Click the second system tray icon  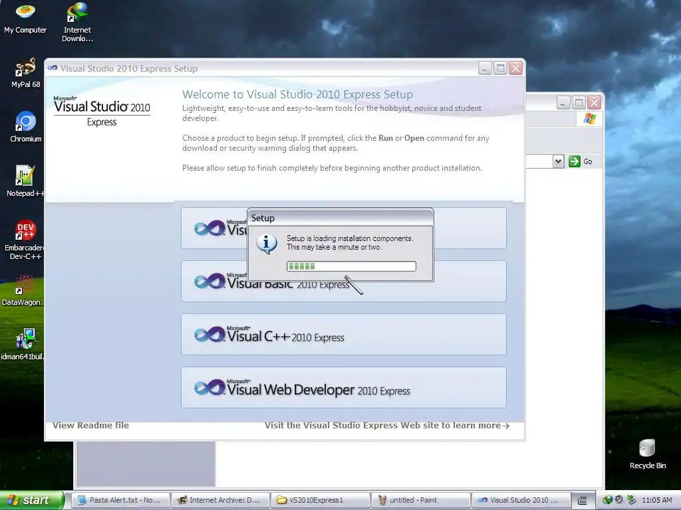(619, 500)
